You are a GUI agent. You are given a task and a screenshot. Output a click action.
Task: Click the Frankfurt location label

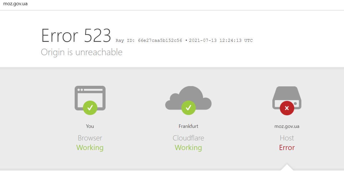188,126
